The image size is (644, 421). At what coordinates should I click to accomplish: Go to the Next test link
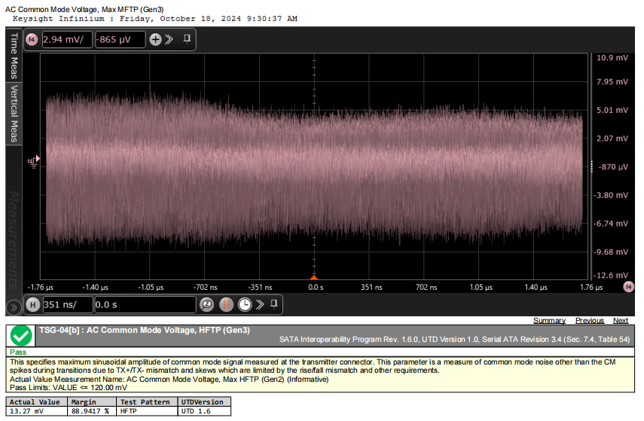click(621, 320)
